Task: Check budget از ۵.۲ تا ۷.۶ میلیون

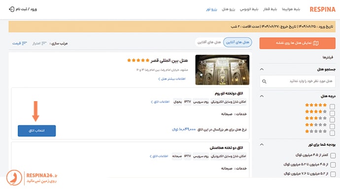Action: [333, 174]
